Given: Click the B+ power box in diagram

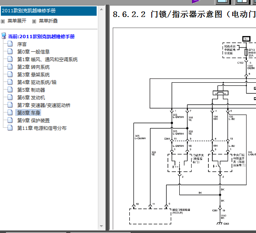Looking at the screenshot, I should tap(246, 39).
